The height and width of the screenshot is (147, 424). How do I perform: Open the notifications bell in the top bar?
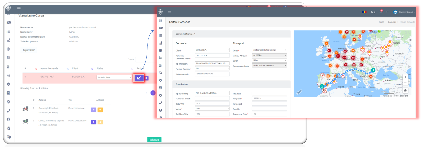point(381,12)
